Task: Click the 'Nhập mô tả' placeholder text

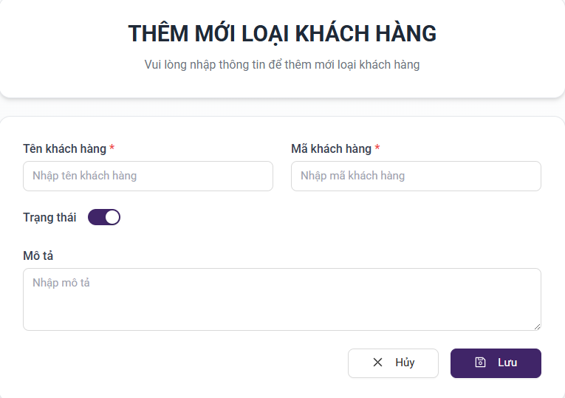Action: click(61, 283)
